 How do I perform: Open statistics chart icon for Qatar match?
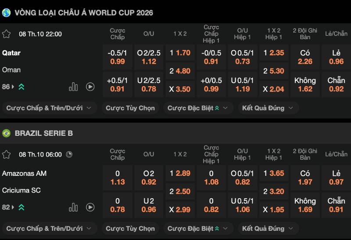[73, 87]
